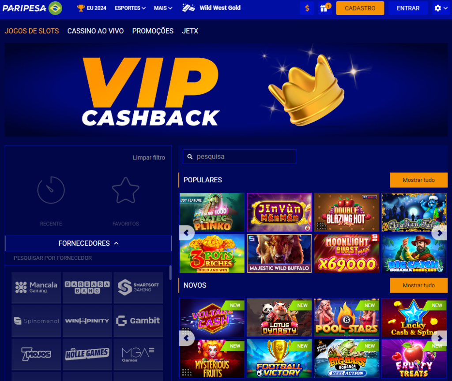The image size is (452, 381).
Task: Click the dollar sign deposit icon
Action: pos(307,8)
